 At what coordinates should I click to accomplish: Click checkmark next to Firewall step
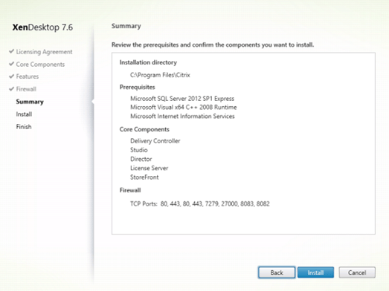[x=11, y=88]
